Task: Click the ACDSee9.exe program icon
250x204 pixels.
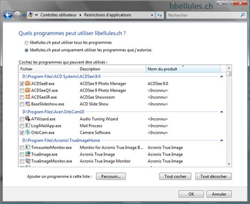Action: click(x=28, y=83)
